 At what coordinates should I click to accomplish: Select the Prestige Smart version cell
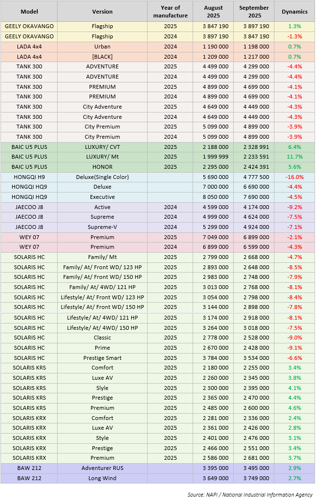(102, 358)
